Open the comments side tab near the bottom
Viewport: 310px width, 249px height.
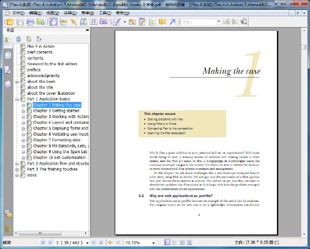click(x=8, y=214)
